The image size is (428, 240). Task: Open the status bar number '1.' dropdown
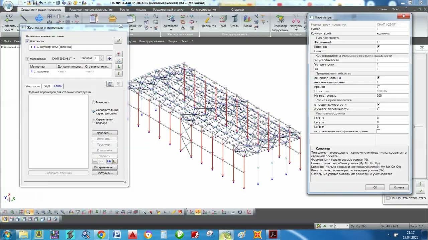tap(347, 226)
